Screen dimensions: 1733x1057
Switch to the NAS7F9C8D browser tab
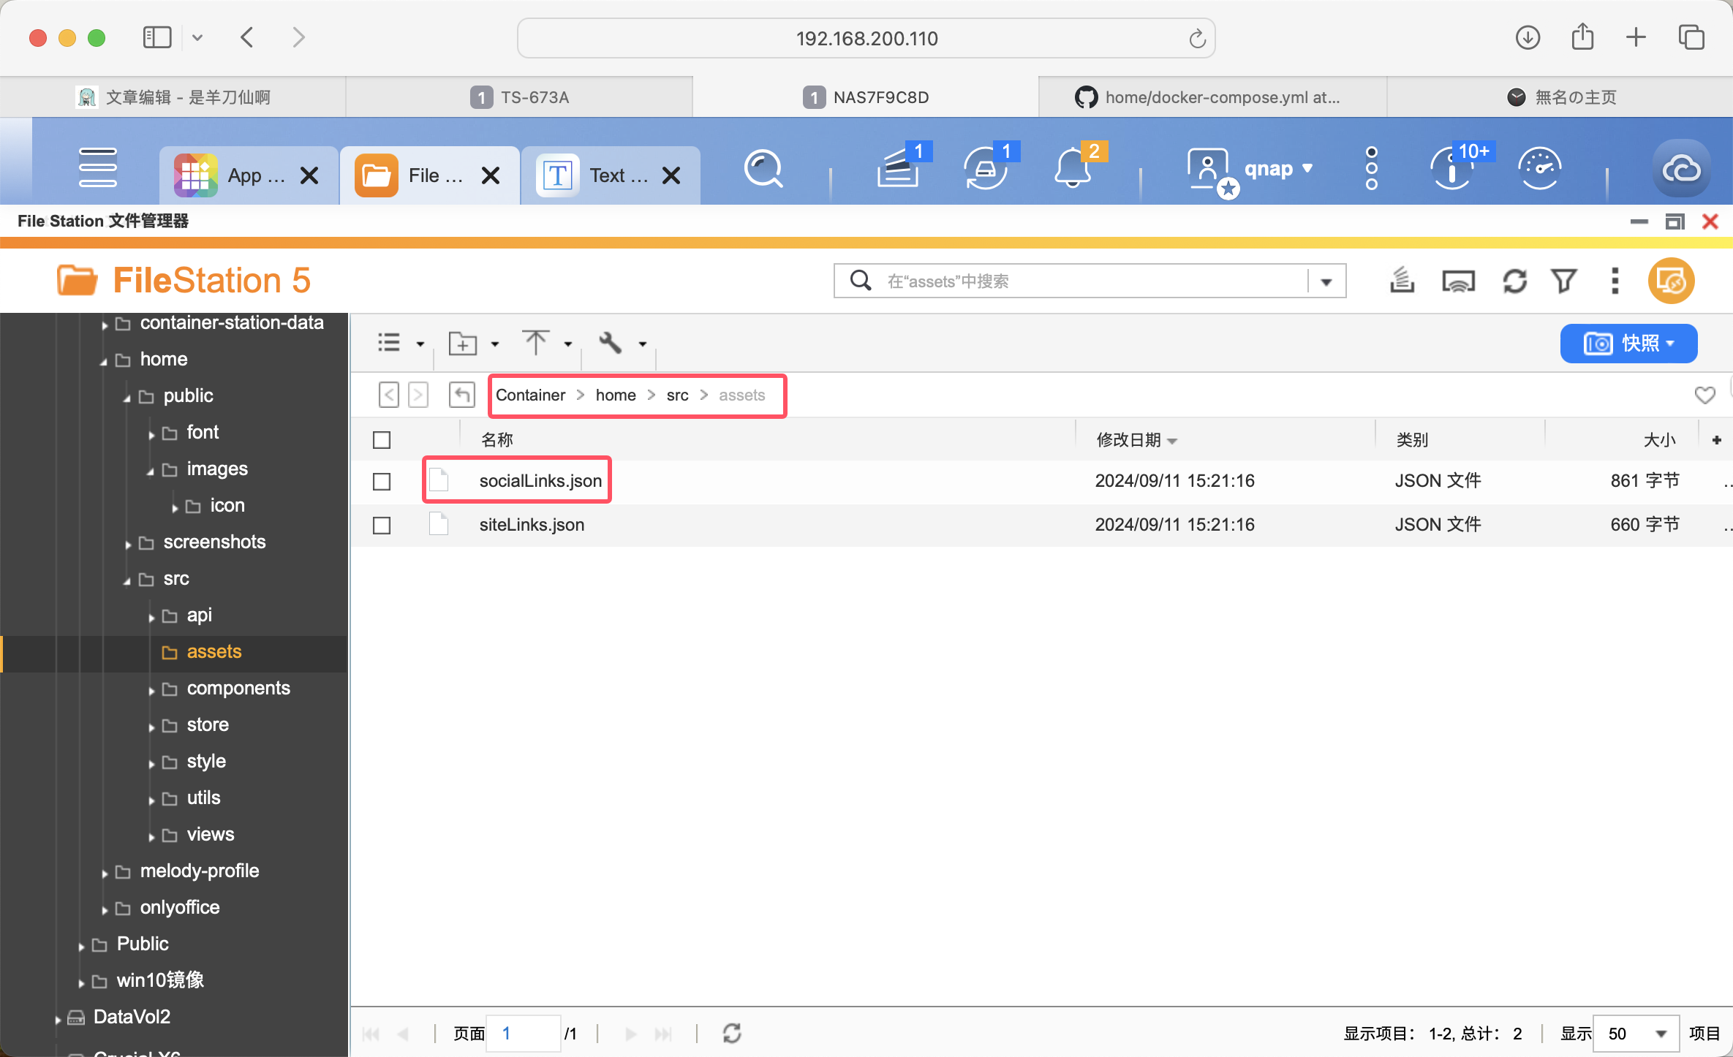[x=866, y=97]
